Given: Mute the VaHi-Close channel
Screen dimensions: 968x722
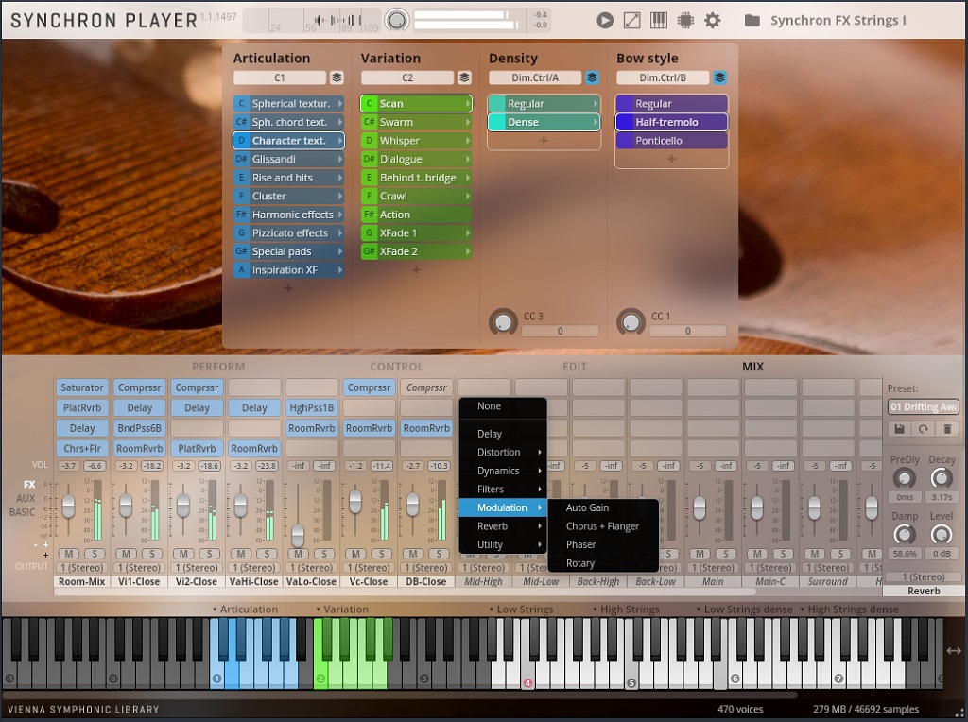Looking at the screenshot, I should pyautogui.click(x=241, y=554).
